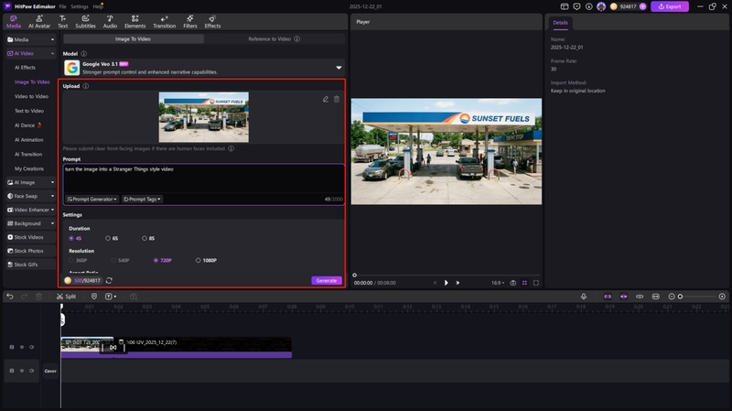Zoom in the timeline with plus icon
Screen dimensions: 732x411
point(722,296)
